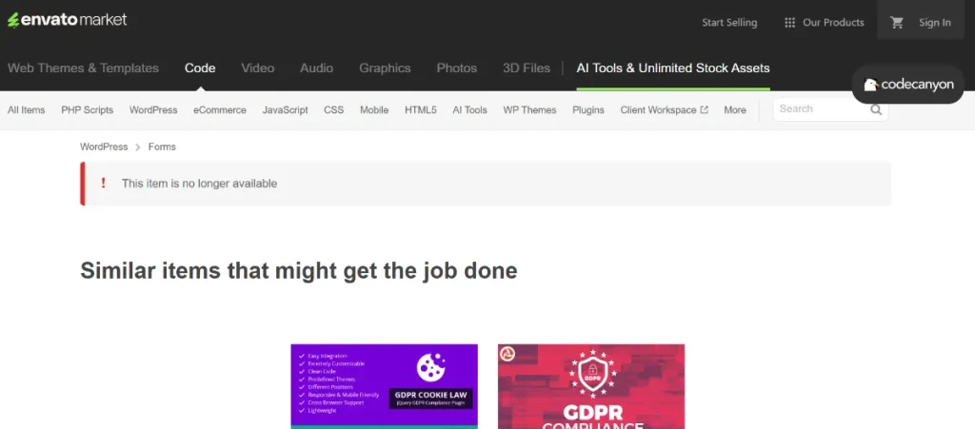The width and height of the screenshot is (975, 429).
Task: Select the Code tab
Action: point(200,68)
